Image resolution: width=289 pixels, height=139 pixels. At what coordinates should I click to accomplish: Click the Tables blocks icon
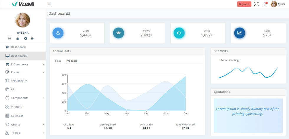click(7, 133)
